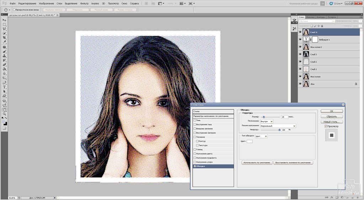Click the Новый стиль button
Image resolution: width=364 pixels, height=200 pixels.
[x=331, y=121]
